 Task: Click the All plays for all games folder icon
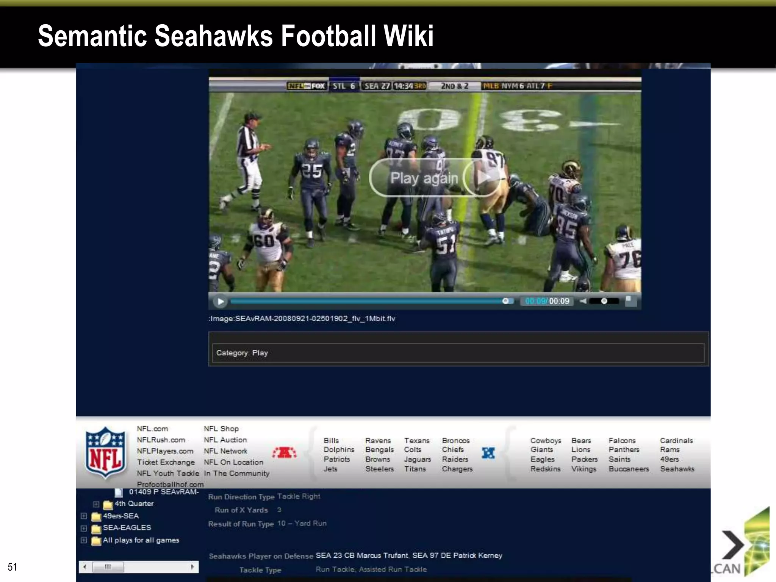tap(96, 541)
